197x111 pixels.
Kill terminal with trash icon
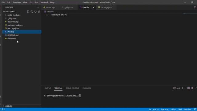[192, 88]
